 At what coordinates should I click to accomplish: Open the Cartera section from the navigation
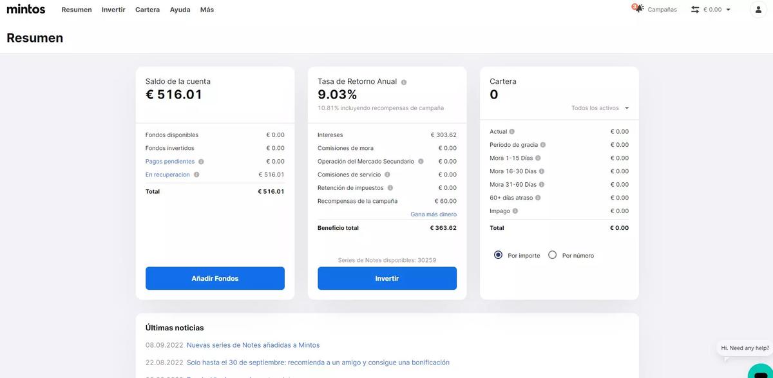pos(147,9)
